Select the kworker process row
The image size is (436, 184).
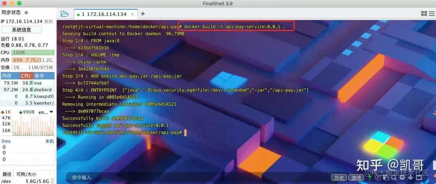coord(27,103)
